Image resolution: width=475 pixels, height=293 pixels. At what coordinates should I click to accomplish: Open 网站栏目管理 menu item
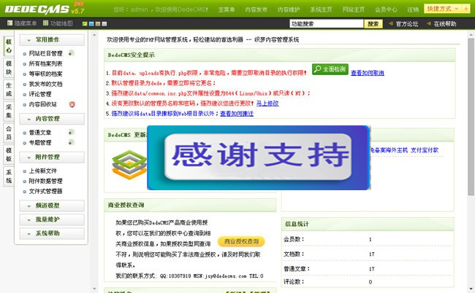[45, 53]
